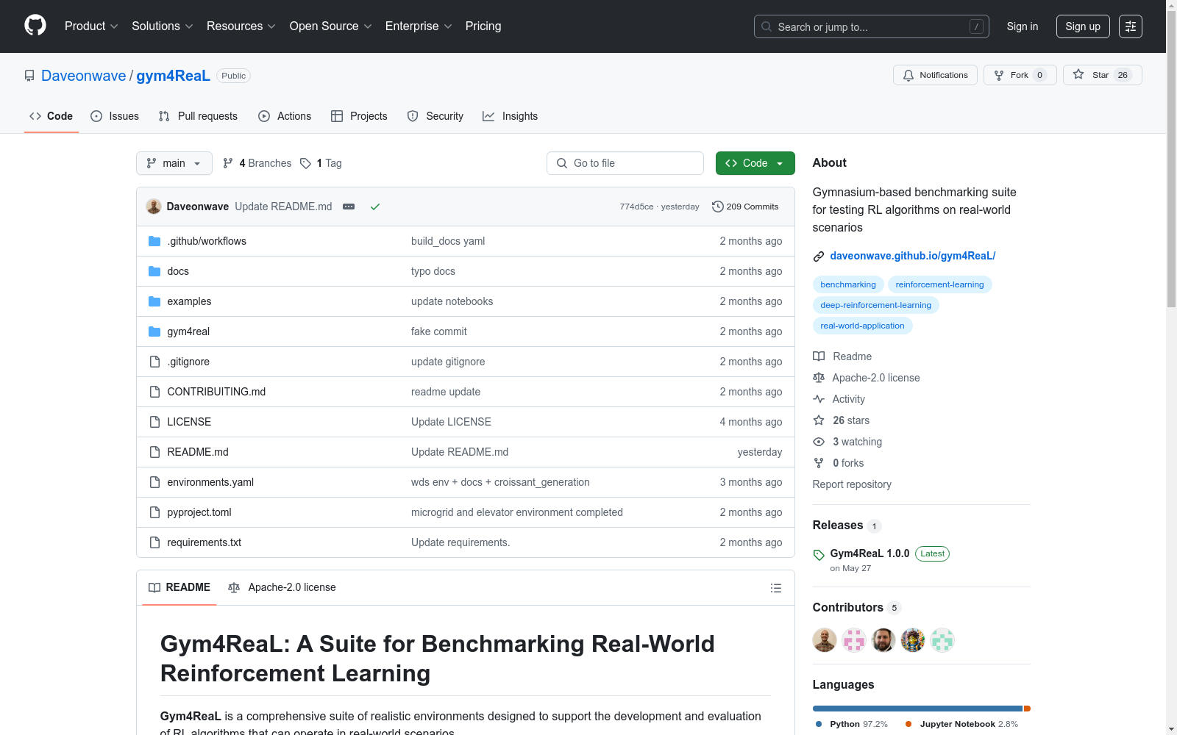Image resolution: width=1177 pixels, height=735 pixels.
Task: Click the reinforcement-learning topic tag
Action: click(x=939, y=284)
